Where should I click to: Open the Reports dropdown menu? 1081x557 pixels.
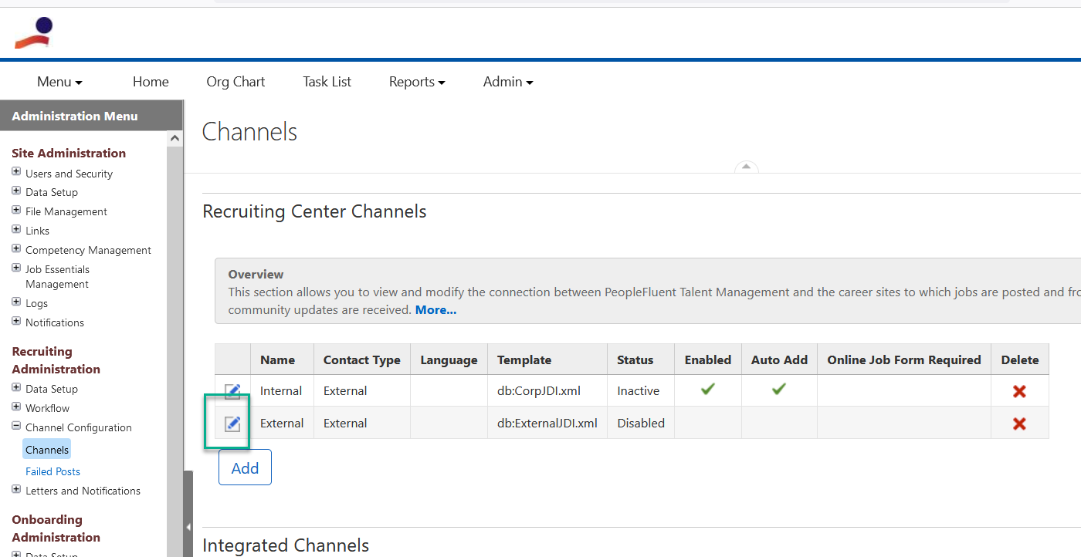click(417, 82)
